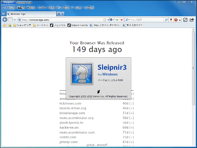Expand the reddit.com 75d row [+]
Screen dimensions: 197x148
(132, 137)
